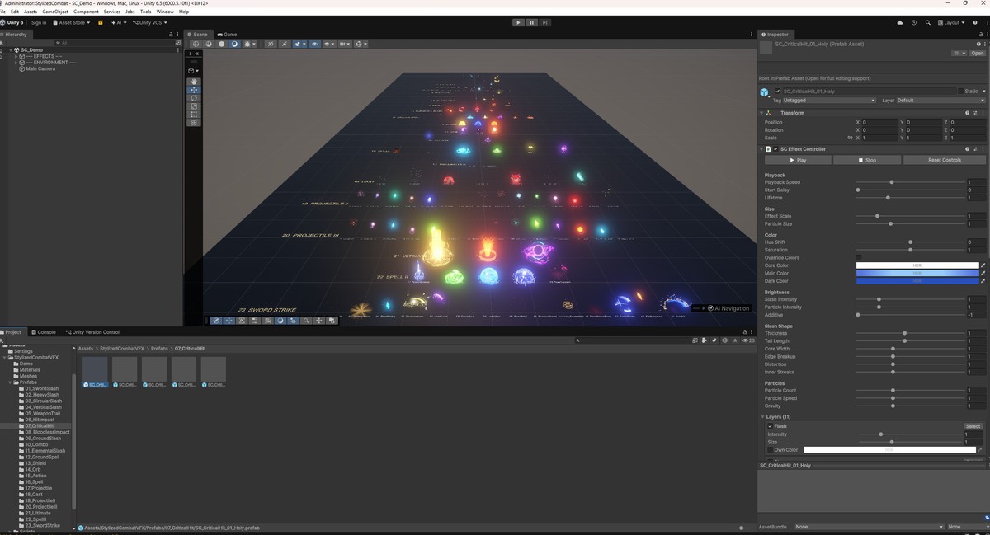
Task: Click the Scale constrain proportions link icon
Action: click(850, 138)
